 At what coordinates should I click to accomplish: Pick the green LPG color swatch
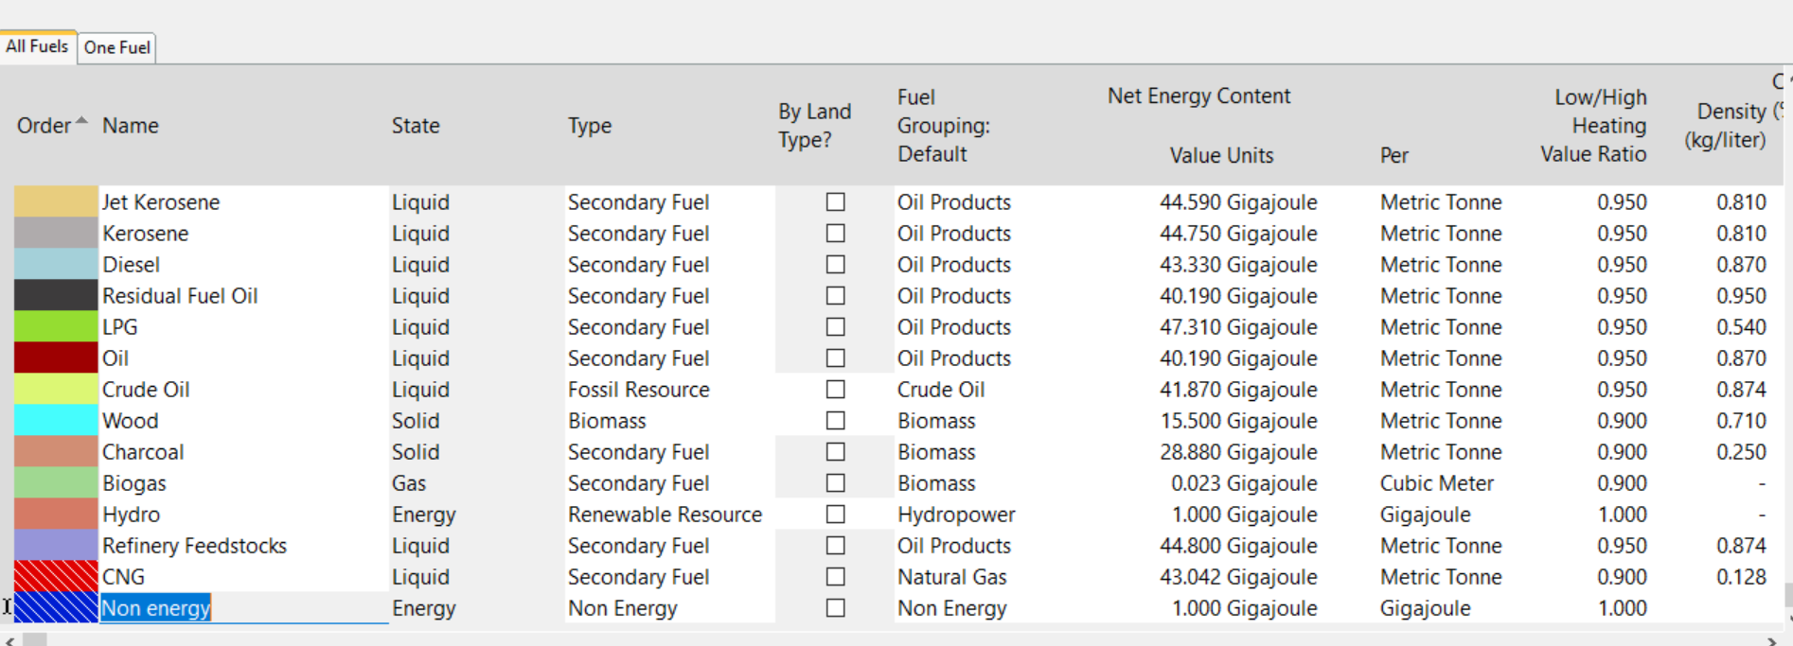point(56,326)
